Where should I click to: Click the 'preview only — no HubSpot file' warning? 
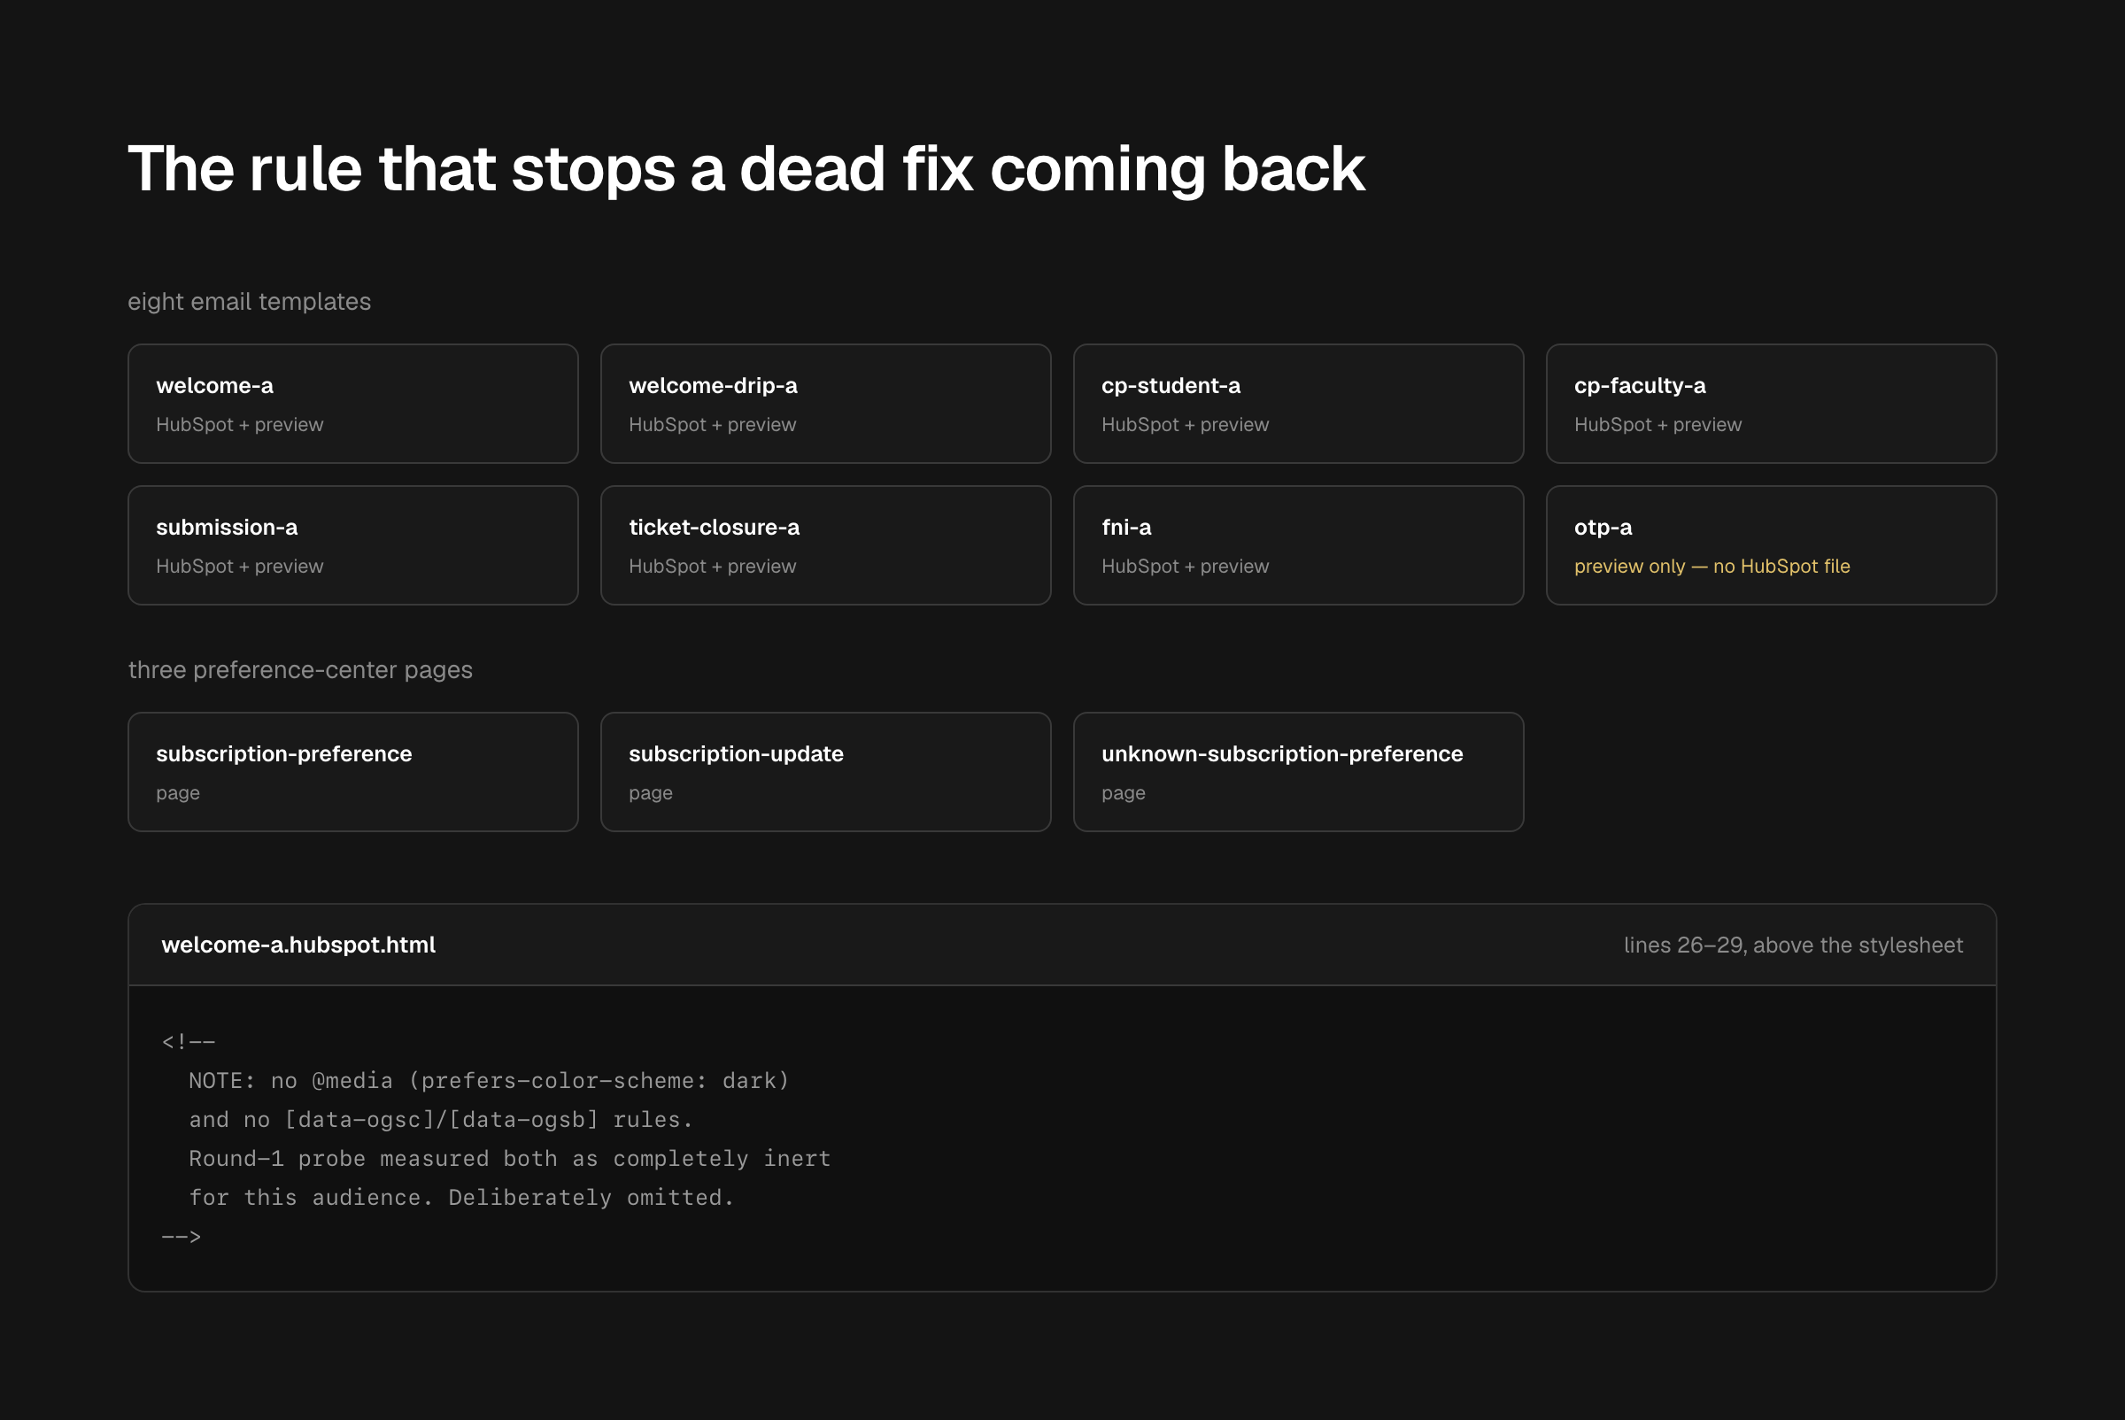[1712, 566]
